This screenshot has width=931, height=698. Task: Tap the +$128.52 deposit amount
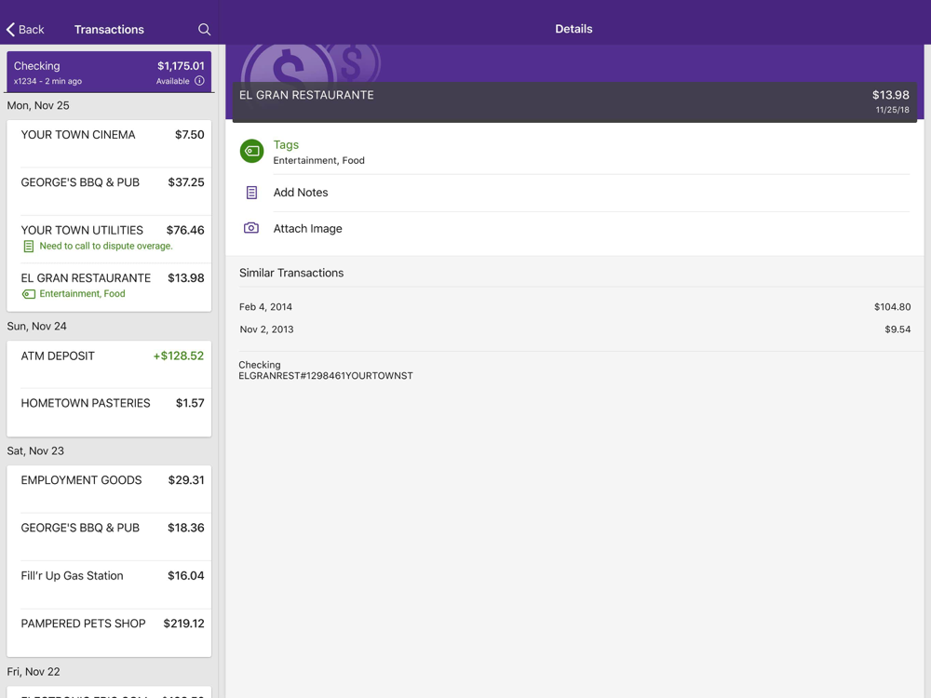(x=179, y=356)
